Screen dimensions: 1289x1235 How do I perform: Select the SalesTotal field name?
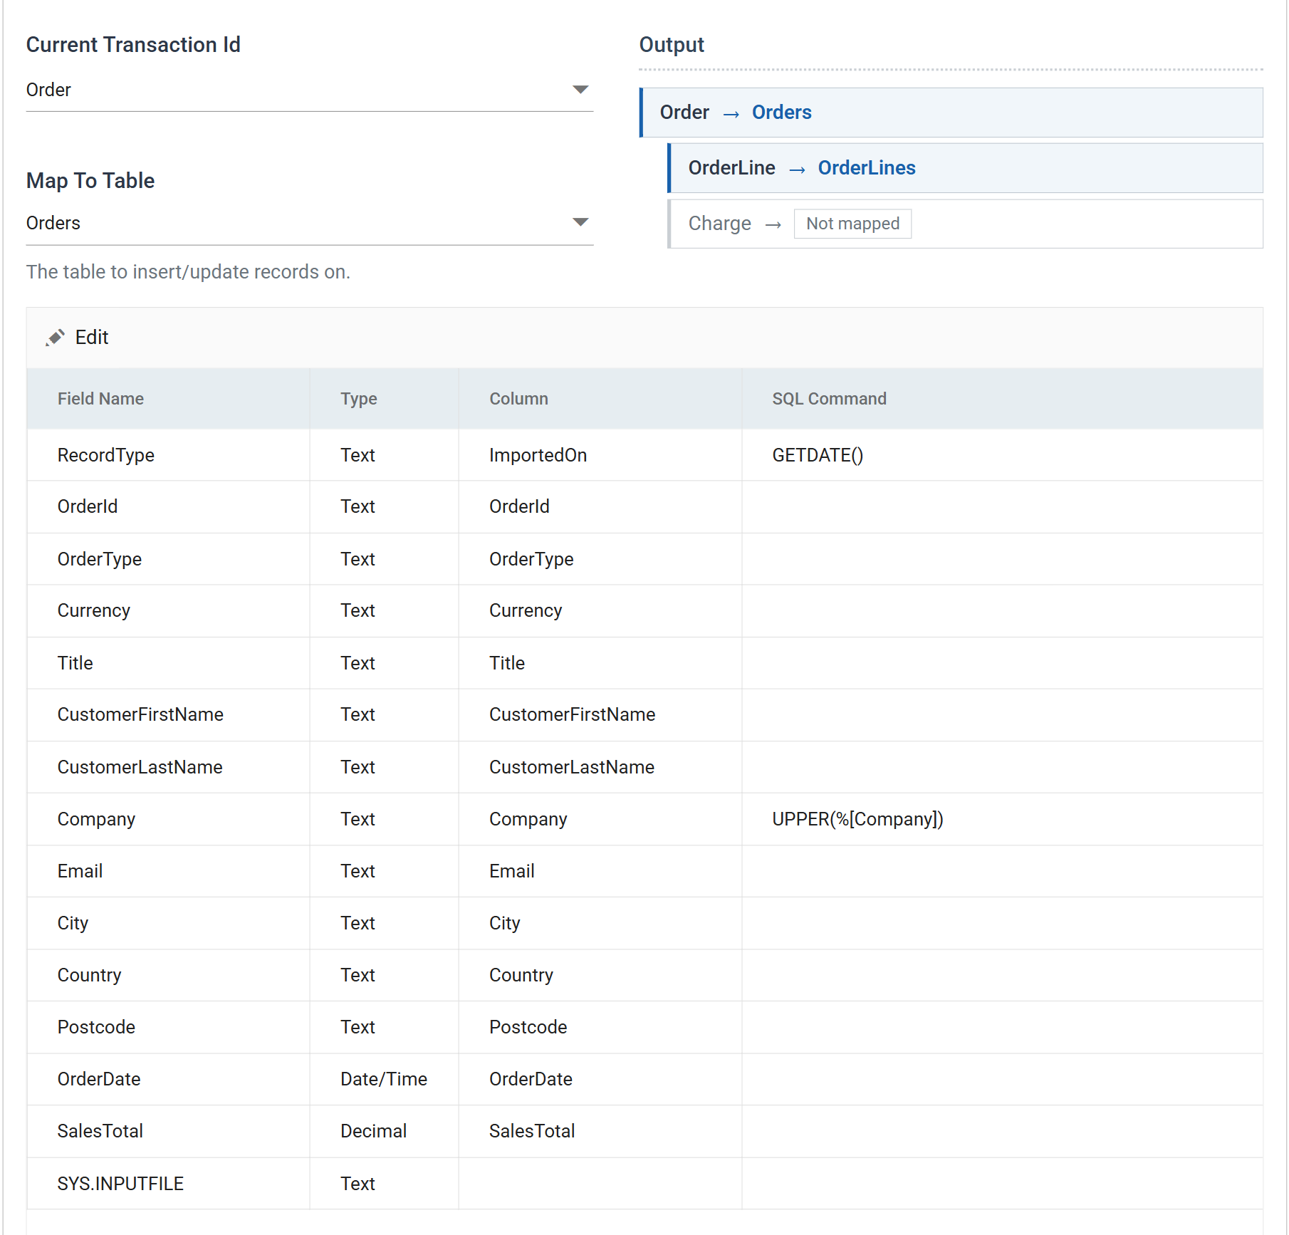click(100, 1131)
